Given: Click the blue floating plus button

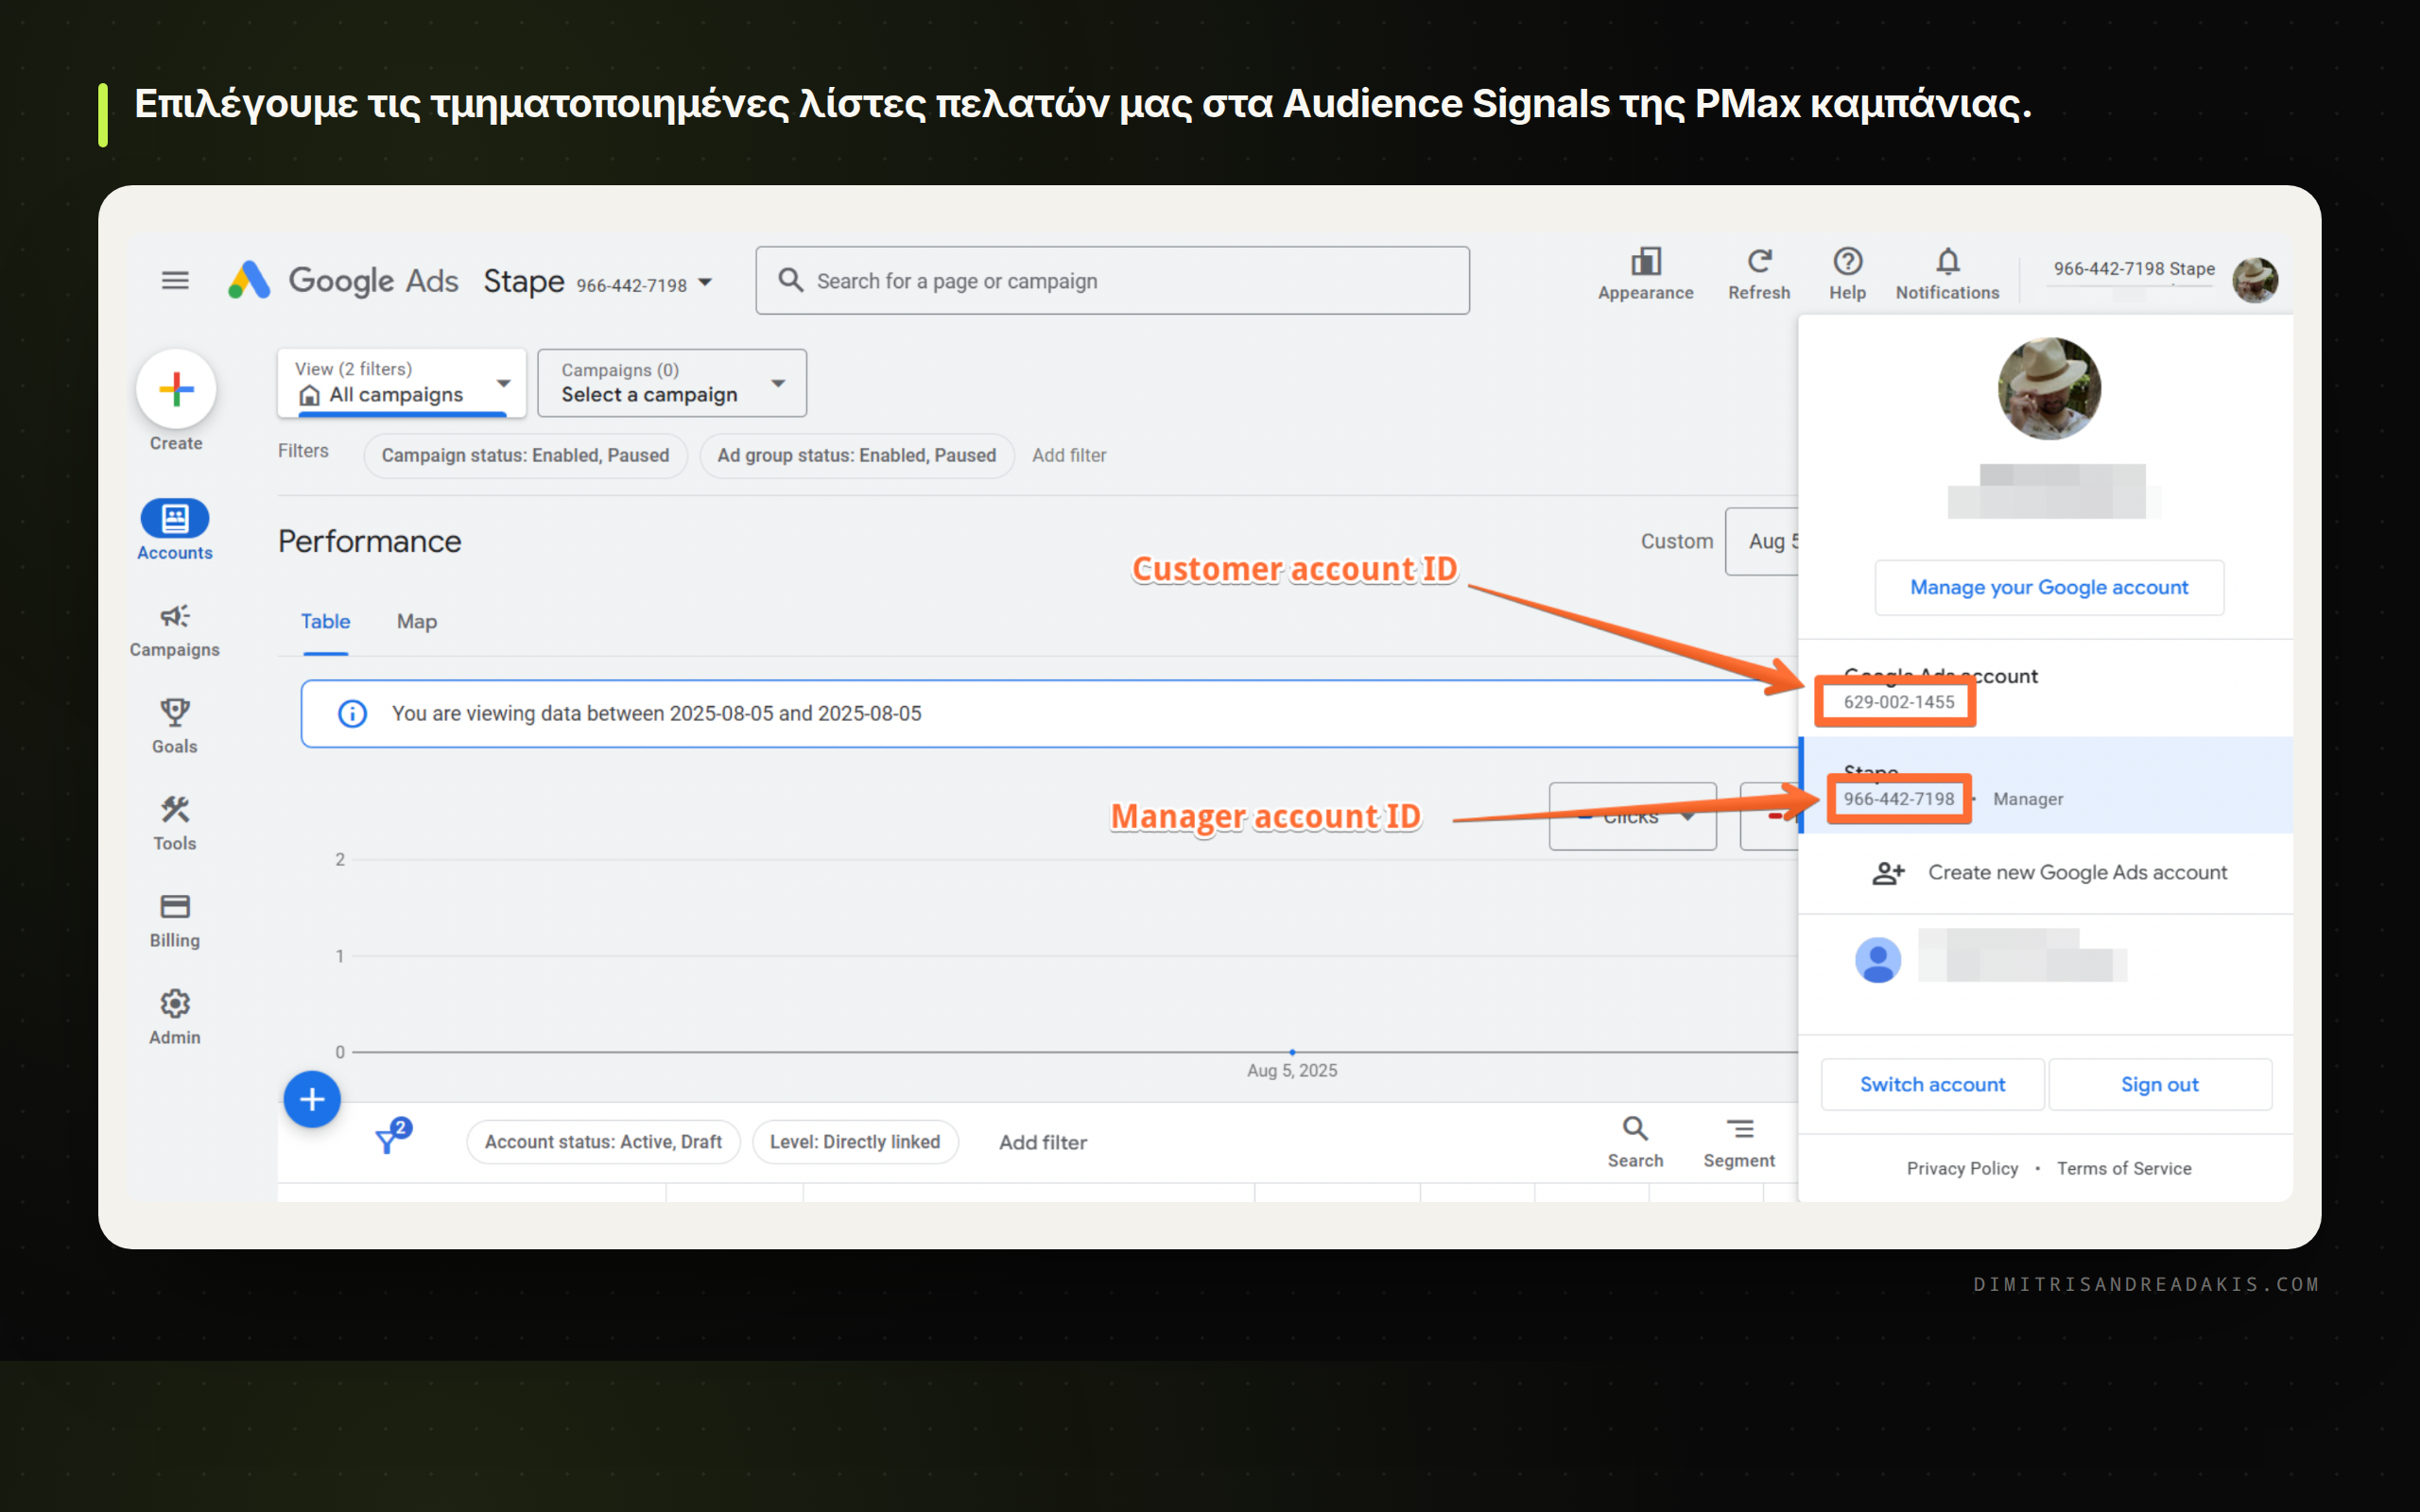Looking at the screenshot, I should 312,1099.
